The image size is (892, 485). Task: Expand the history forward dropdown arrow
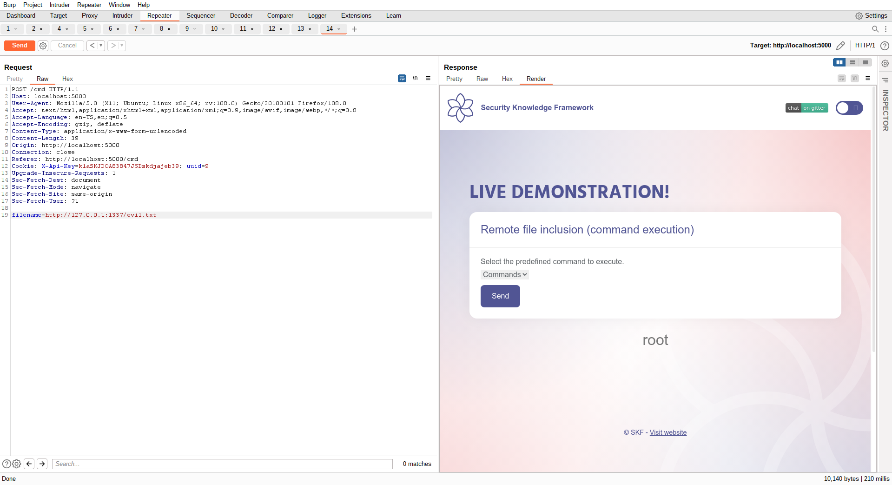(122, 46)
